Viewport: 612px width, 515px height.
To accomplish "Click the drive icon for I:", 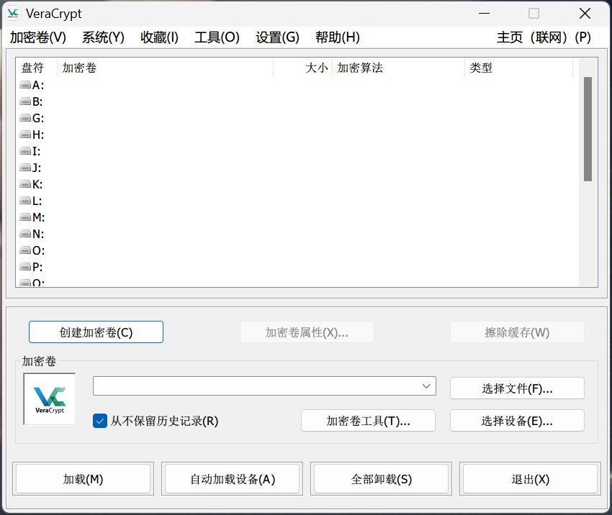I will click(25, 151).
